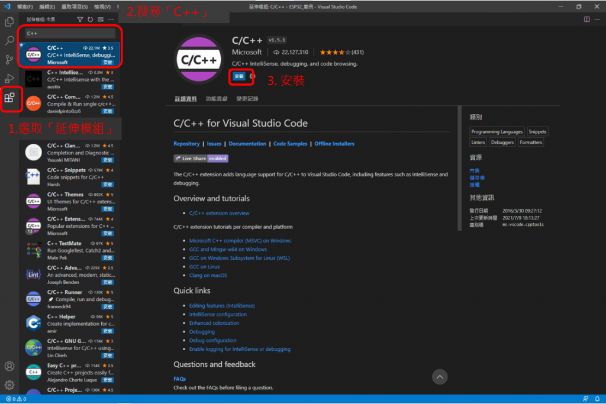Open Clang on macOS tutorial link
The width and height of the screenshot is (606, 404).
208,276
